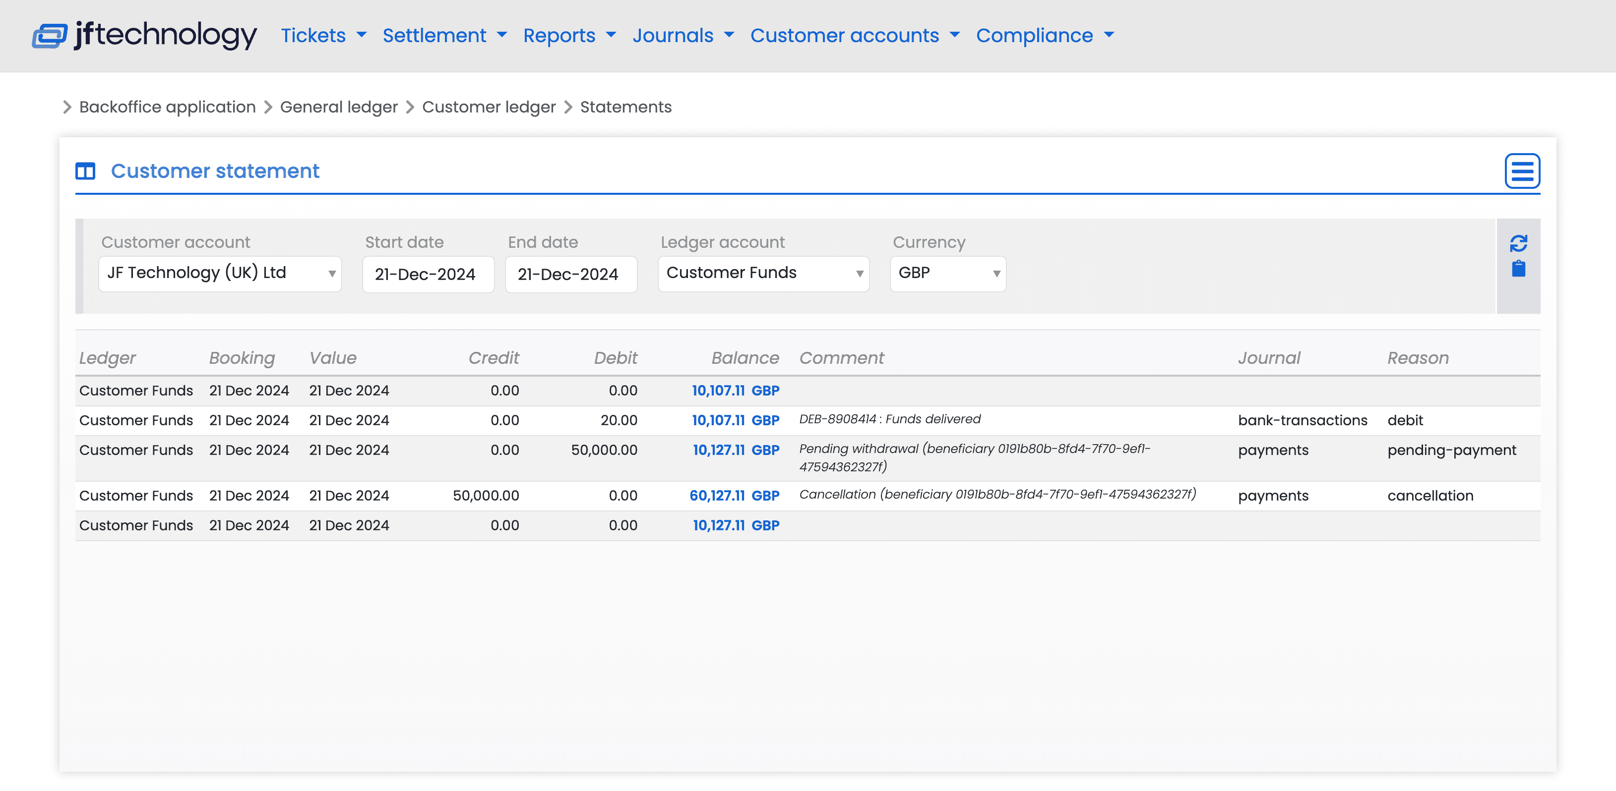Click the cancellation reason cell
This screenshot has height=791, width=1616.
pos(1430,495)
